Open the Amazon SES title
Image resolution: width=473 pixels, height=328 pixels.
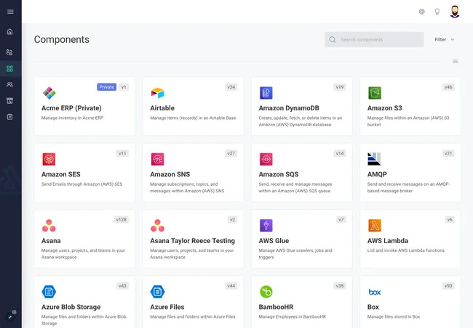tap(61, 174)
